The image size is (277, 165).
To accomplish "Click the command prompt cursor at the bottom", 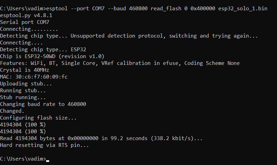I will pyautogui.click(x=47, y=160).
